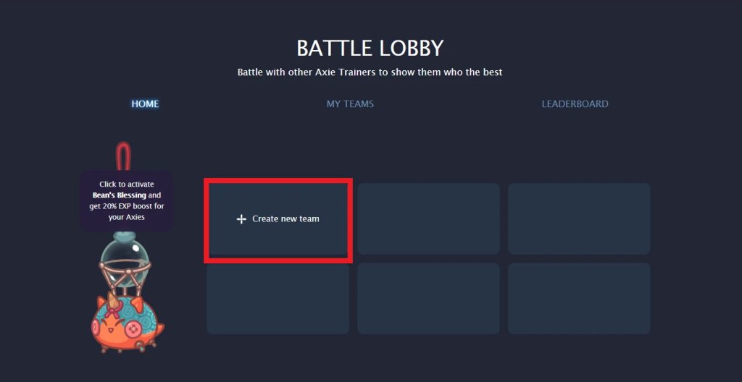This screenshot has width=742, height=382.
Task: Click the subtitle about battling Axie Trainers
Action: 370,72
